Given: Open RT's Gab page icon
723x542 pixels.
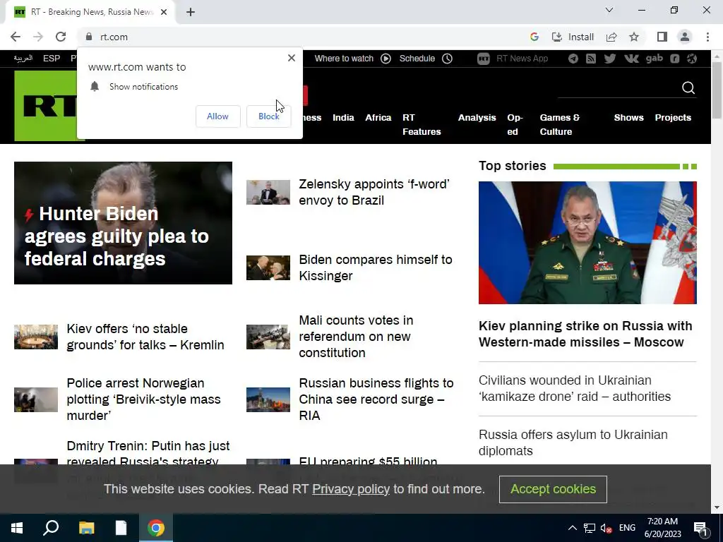Looking at the screenshot, I should point(655,58).
